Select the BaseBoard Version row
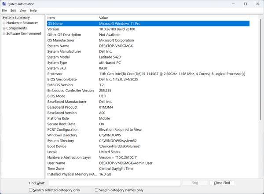Image resolution: width=264 pixels, height=194 pixels. [148, 113]
